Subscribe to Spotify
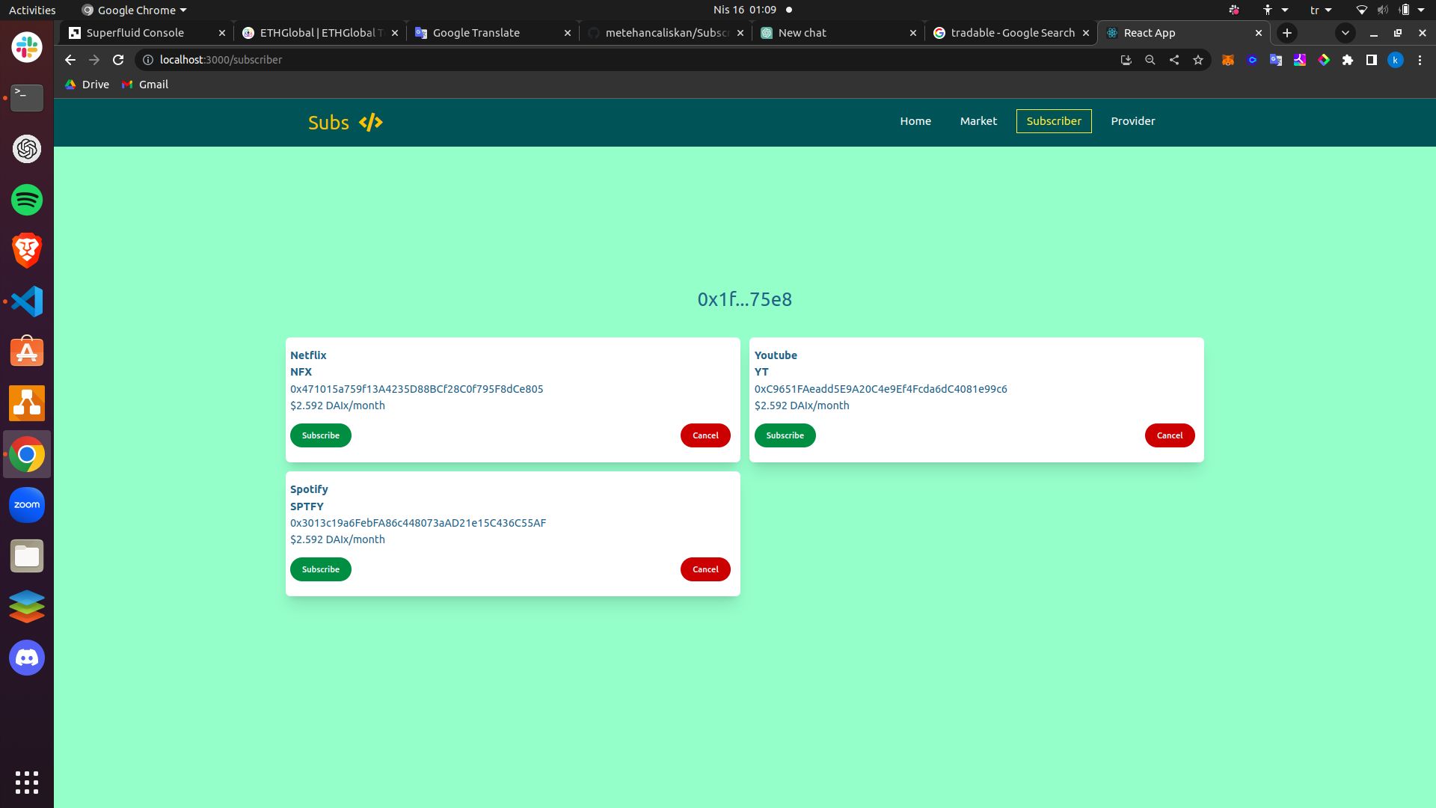The image size is (1436, 808). [x=321, y=569]
